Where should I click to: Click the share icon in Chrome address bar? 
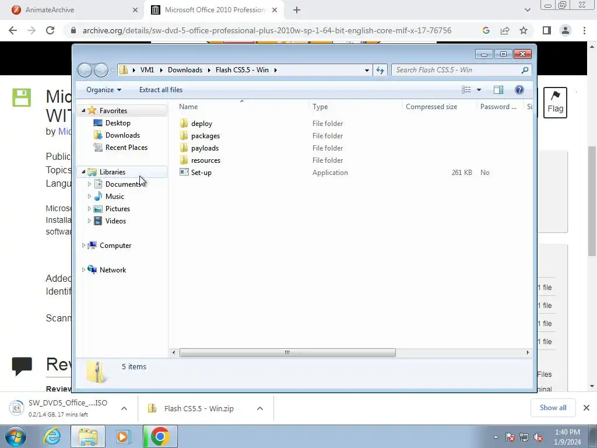click(505, 30)
